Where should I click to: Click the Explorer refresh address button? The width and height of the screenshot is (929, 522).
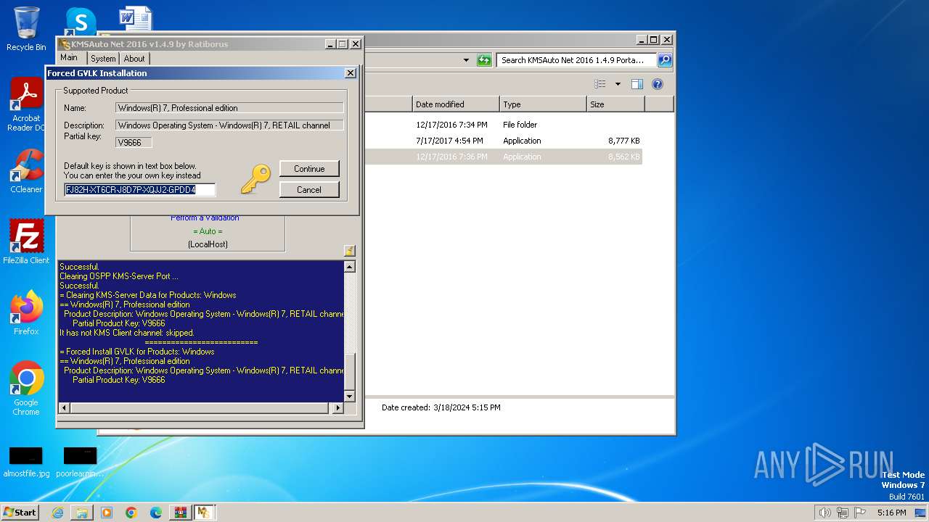tap(484, 60)
